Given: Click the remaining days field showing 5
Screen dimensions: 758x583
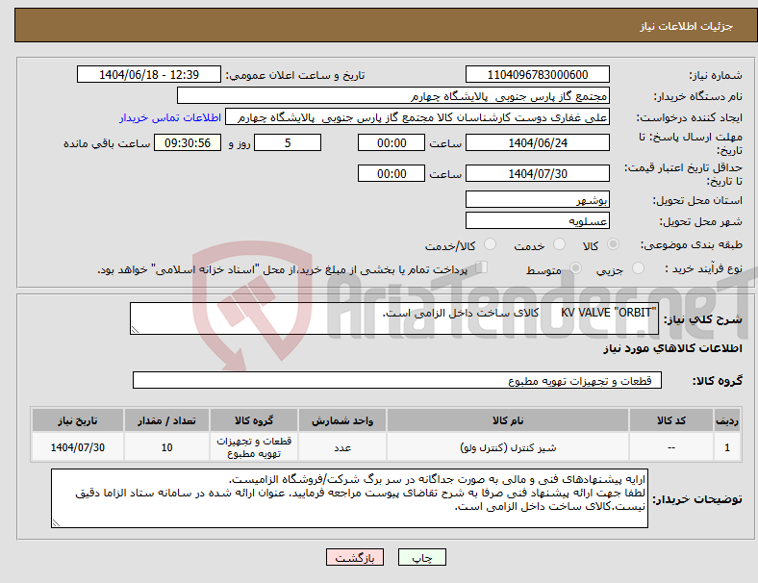Looking at the screenshot, I should [x=288, y=142].
